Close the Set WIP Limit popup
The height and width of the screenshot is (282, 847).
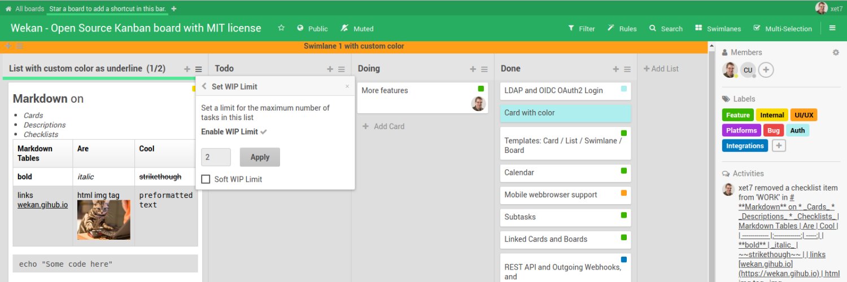pos(347,86)
